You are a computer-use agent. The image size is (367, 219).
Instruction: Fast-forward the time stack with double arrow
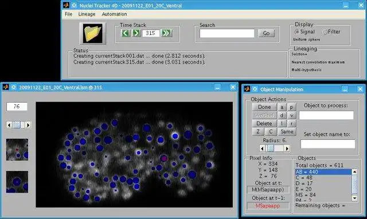click(166, 33)
